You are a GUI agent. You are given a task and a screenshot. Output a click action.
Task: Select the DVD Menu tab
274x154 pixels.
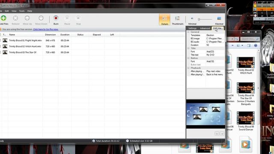pyautogui.click(x=218, y=28)
